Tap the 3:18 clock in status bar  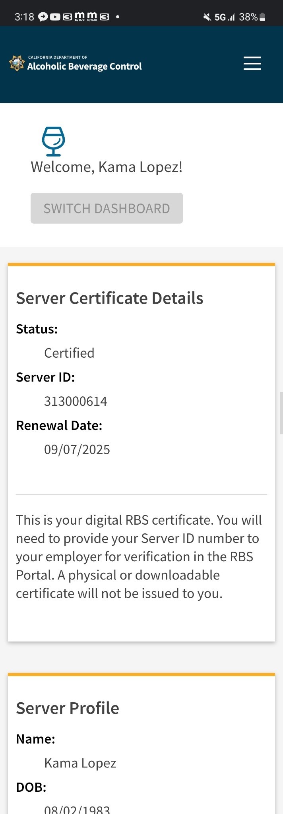[x=24, y=17]
